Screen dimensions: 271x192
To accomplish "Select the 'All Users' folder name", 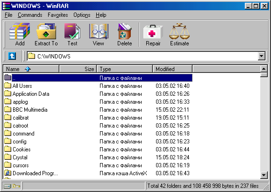I will tap(22, 85).
